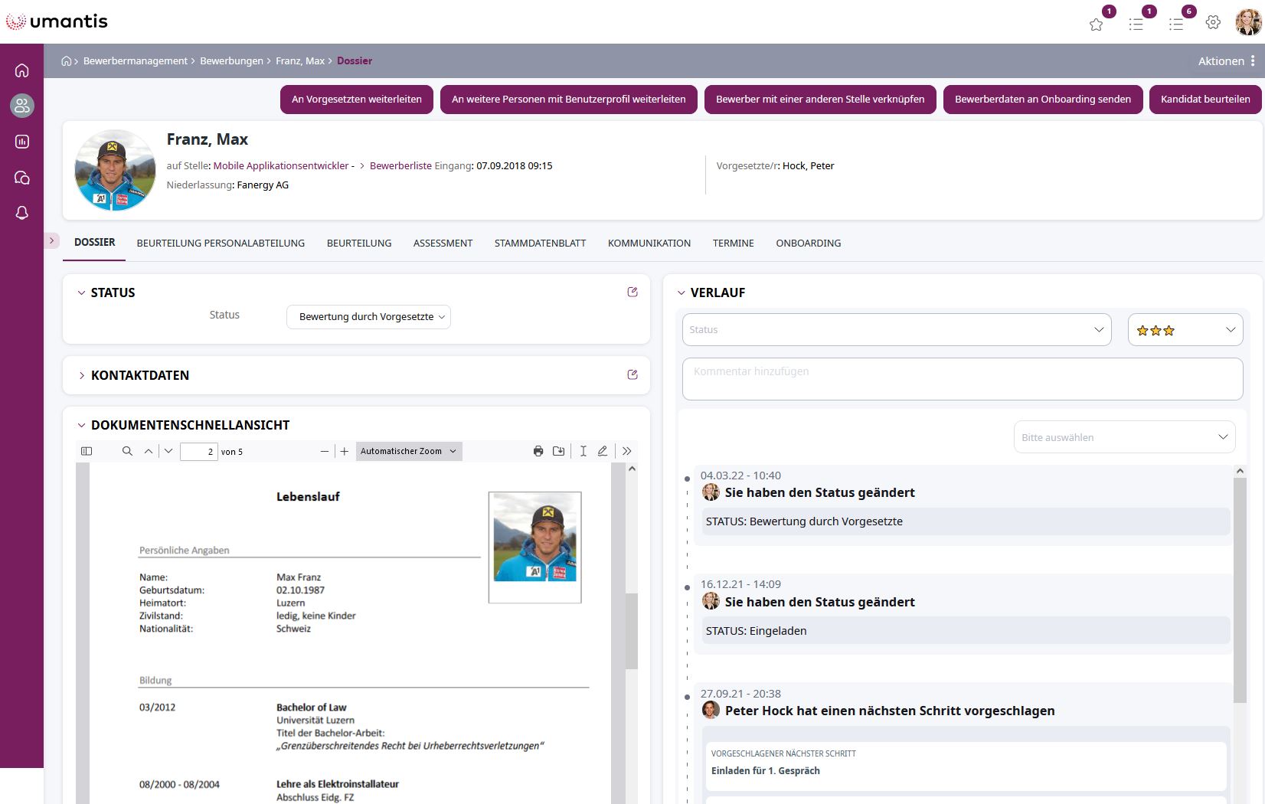Expand the Kontaktdaten section
Screen dimensions: 1265x804
[x=82, y=375]
